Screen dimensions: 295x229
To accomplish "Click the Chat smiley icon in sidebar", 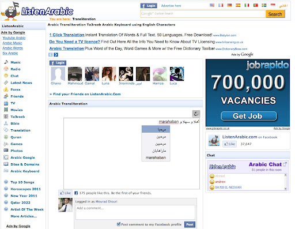I will pyautogui.click(x=6, y=76).
